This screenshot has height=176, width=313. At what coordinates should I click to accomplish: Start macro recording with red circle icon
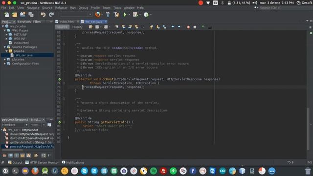pyautogui.click(x=188, y=27)
